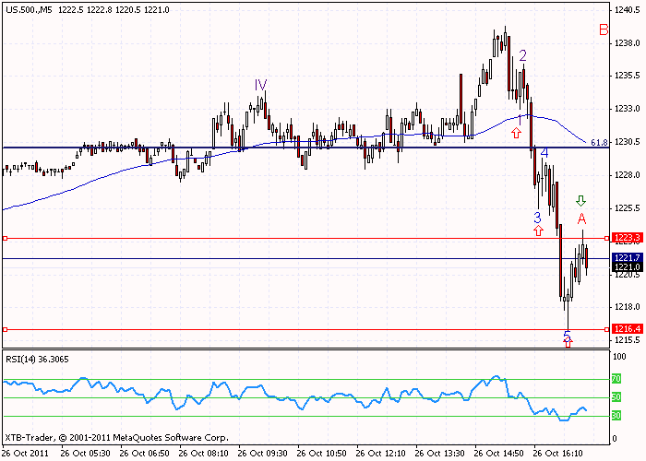The width and height of the screenshot is (646, 461).
Task: Click the red 1216.4 price tag
Action: (627, 328)
